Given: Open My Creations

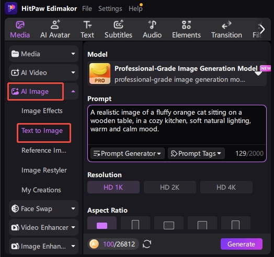Looking at the screenshot, I should 41,190.
